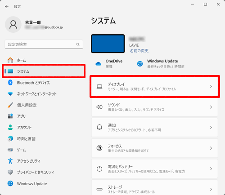Click the フォーカス card title

(115, 146)
